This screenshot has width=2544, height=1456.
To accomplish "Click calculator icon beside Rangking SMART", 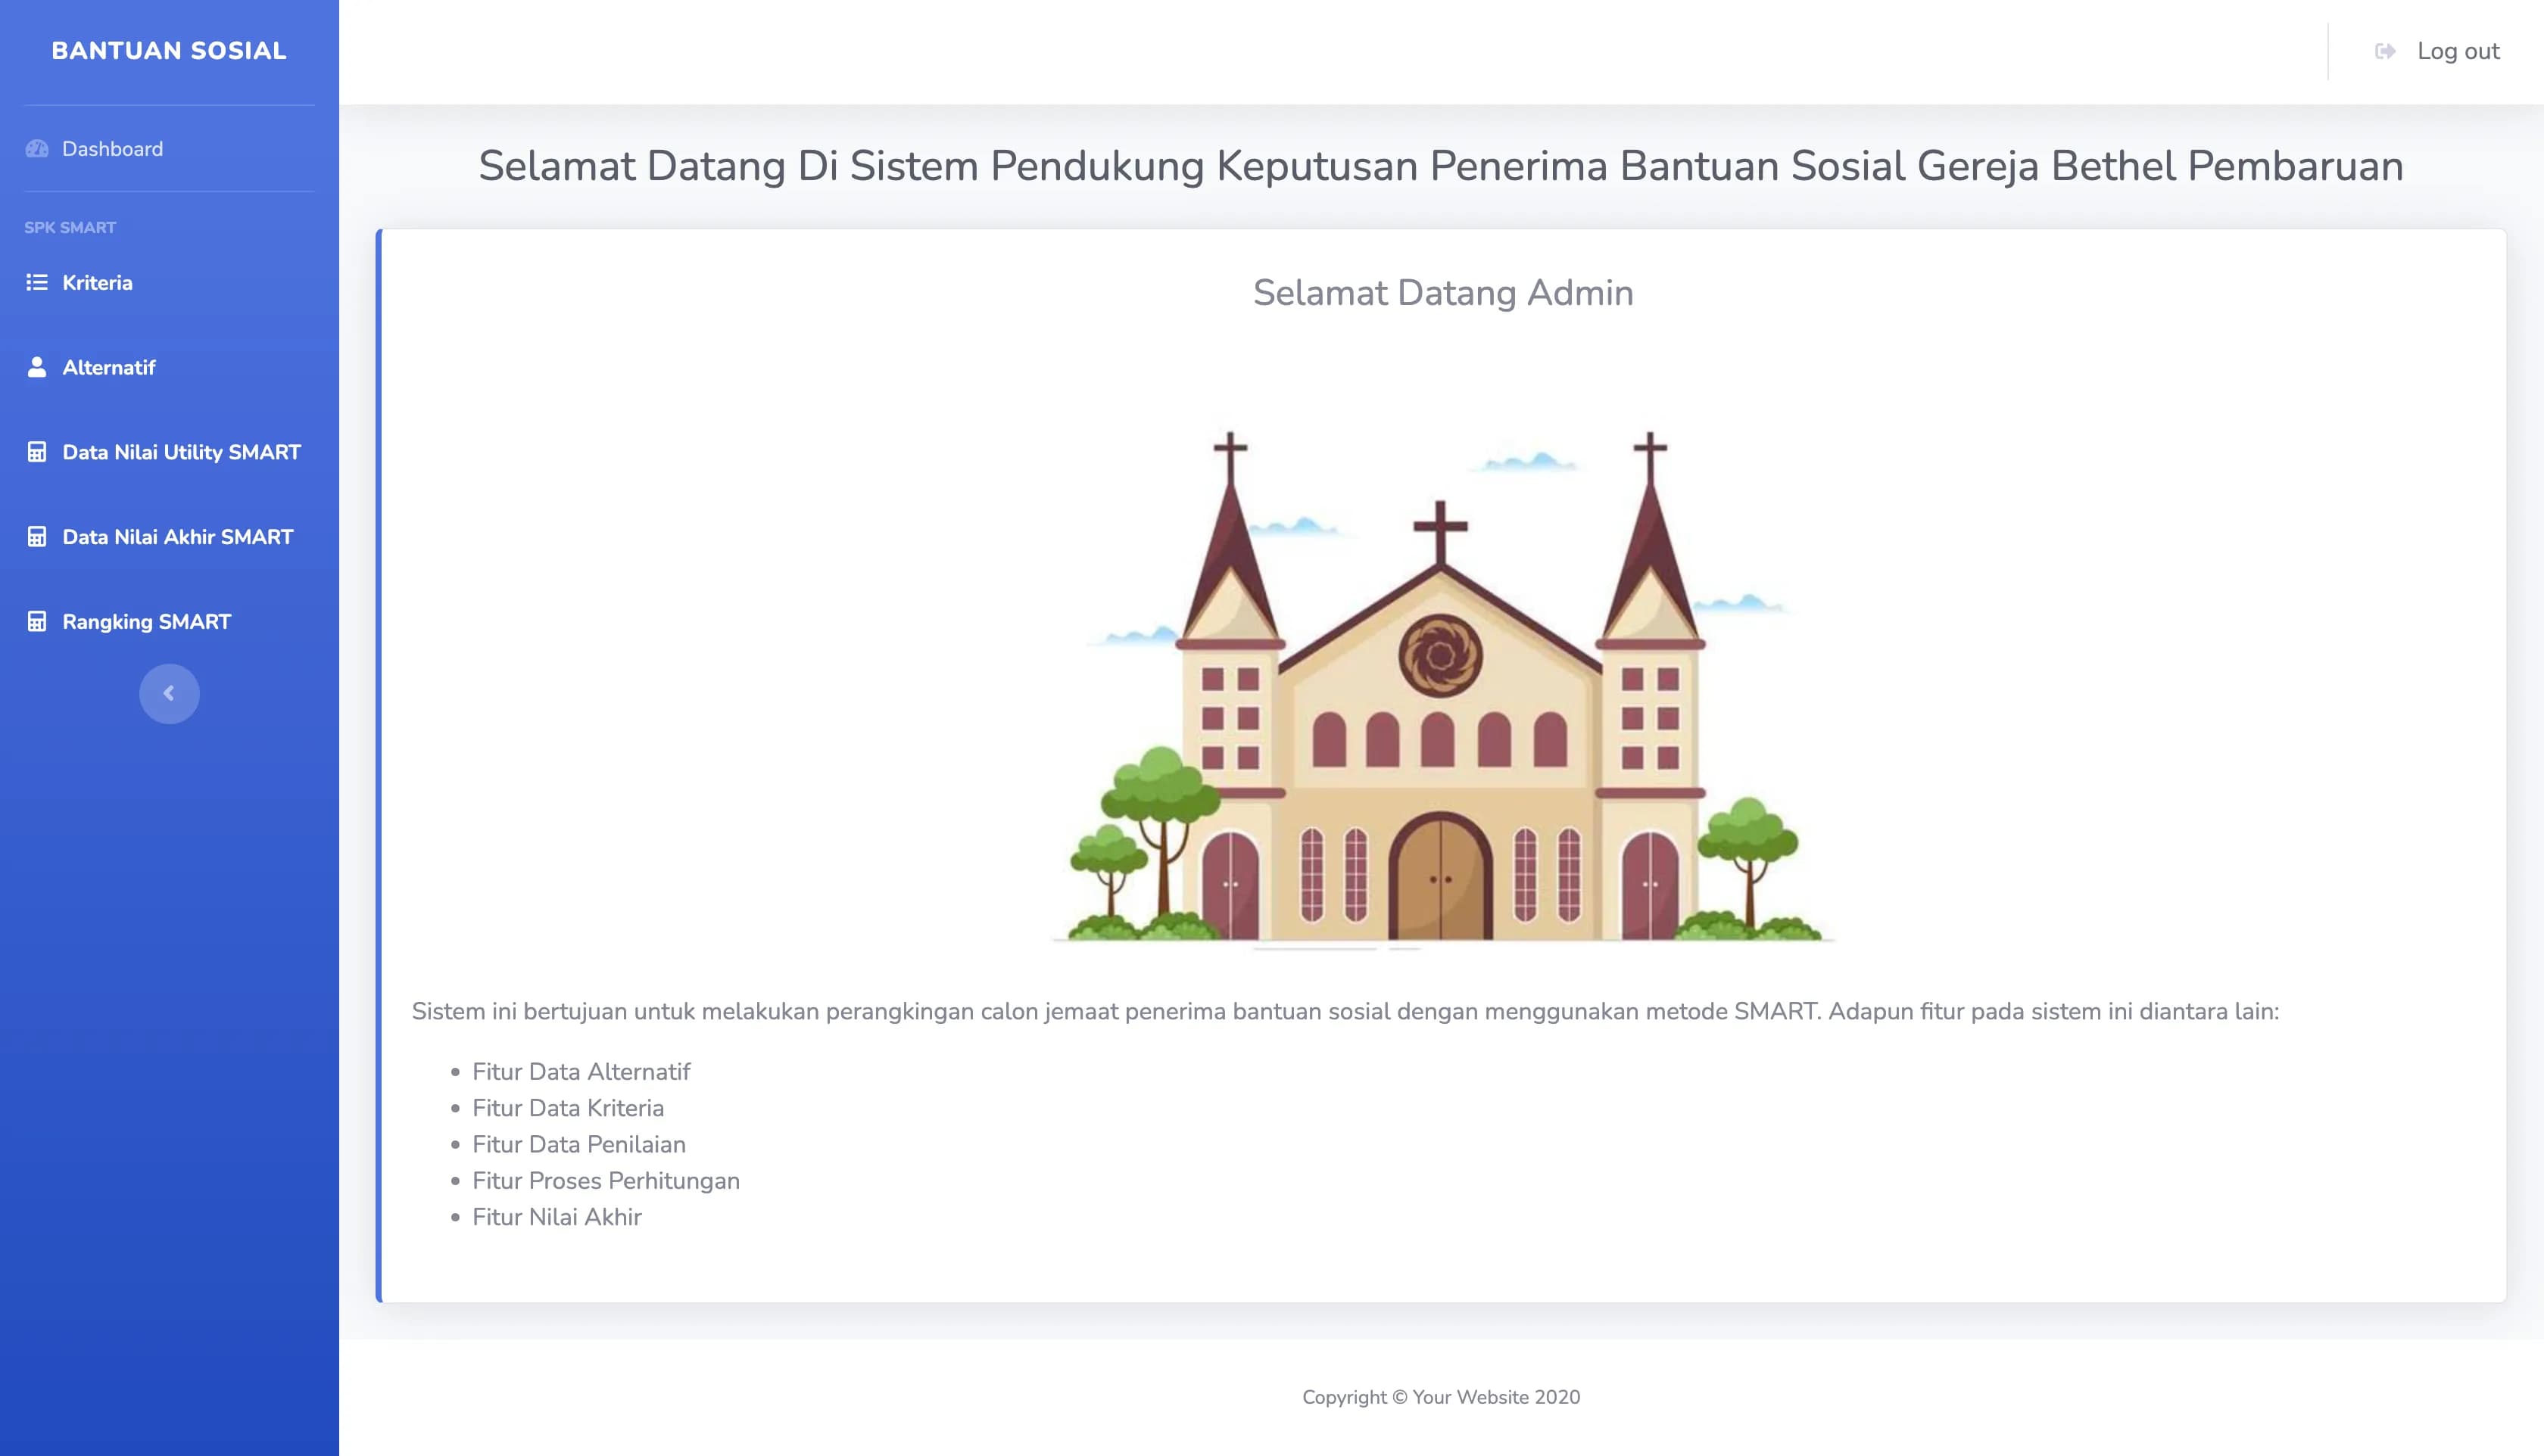I will (37, 622).
